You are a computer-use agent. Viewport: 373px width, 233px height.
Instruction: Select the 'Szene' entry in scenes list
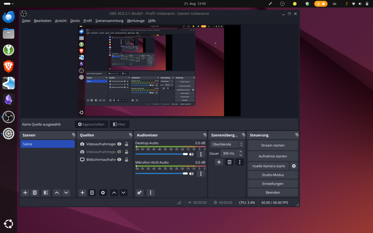coord(48,144)
